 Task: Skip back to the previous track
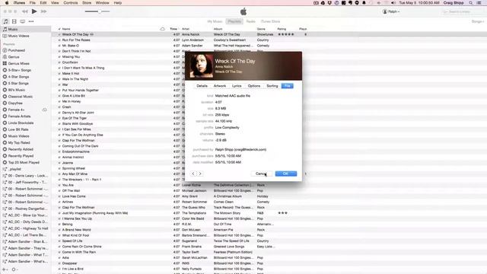[25, 11]
